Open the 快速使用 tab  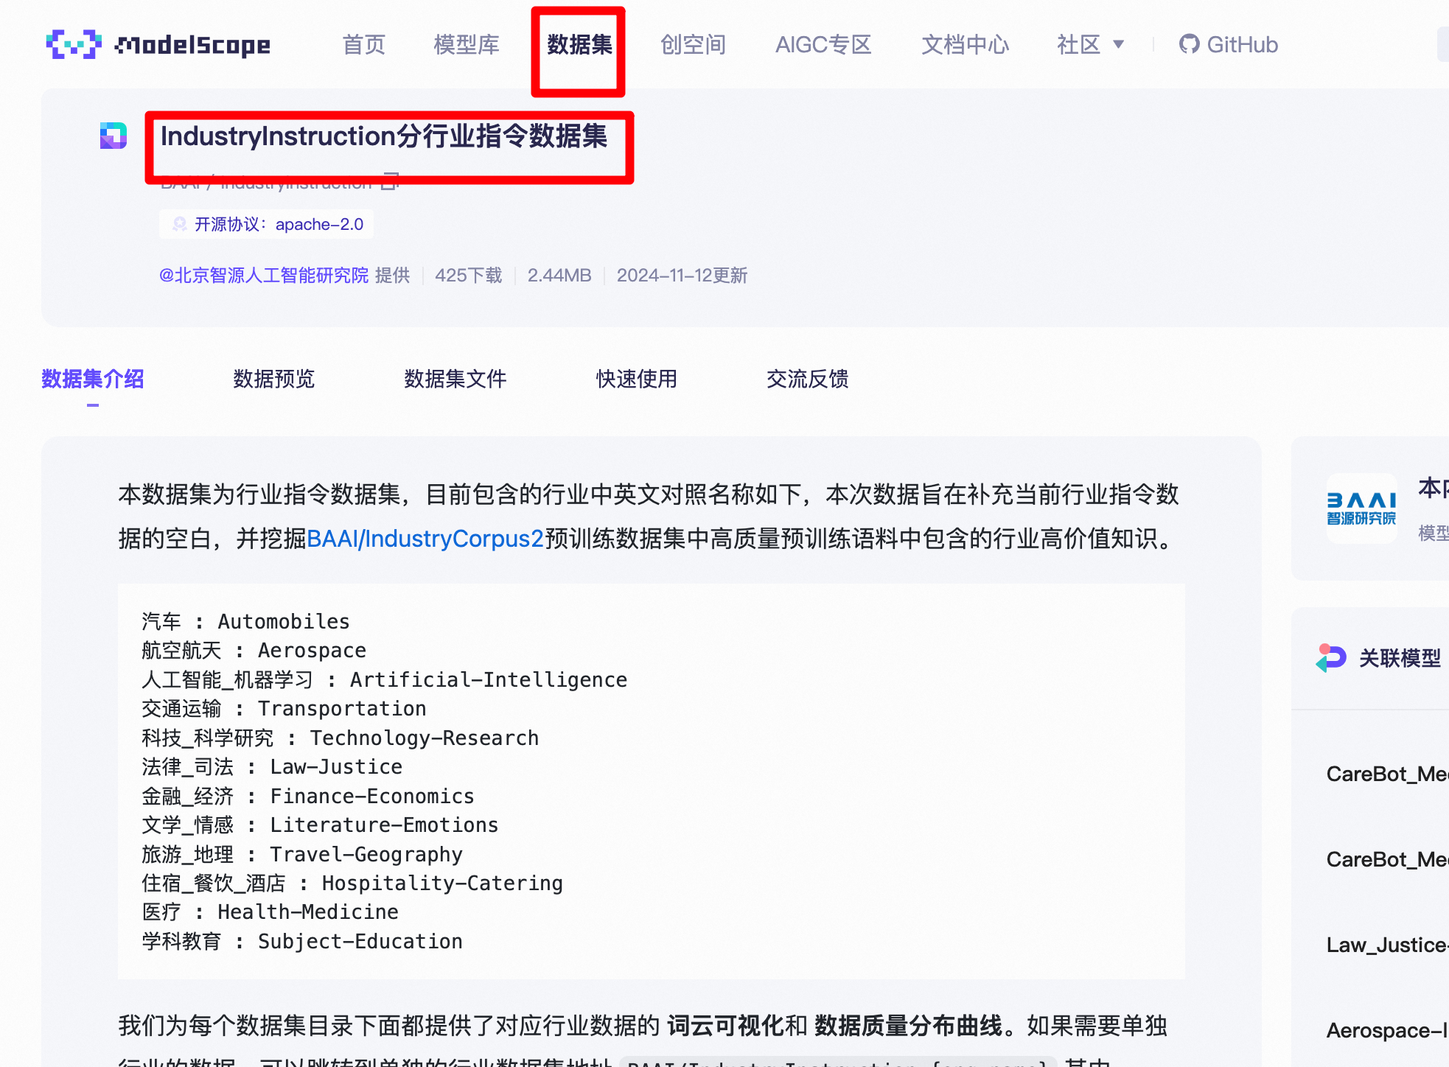636,379
